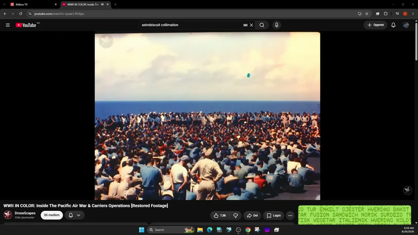Click the Bli medlem join button
418x235 pixels.
pos(52,215)
